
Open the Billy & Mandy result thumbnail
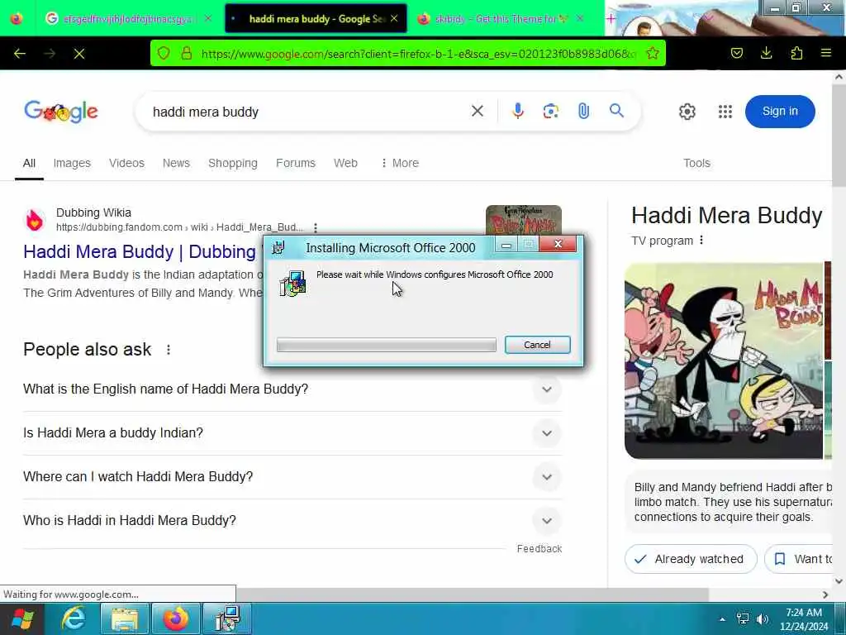523,220
